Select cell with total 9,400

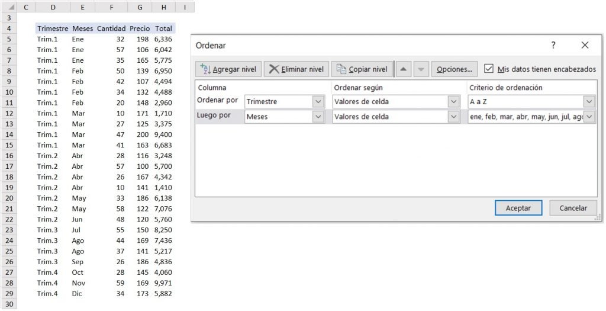pyautogui.click(x=163, y=134)
